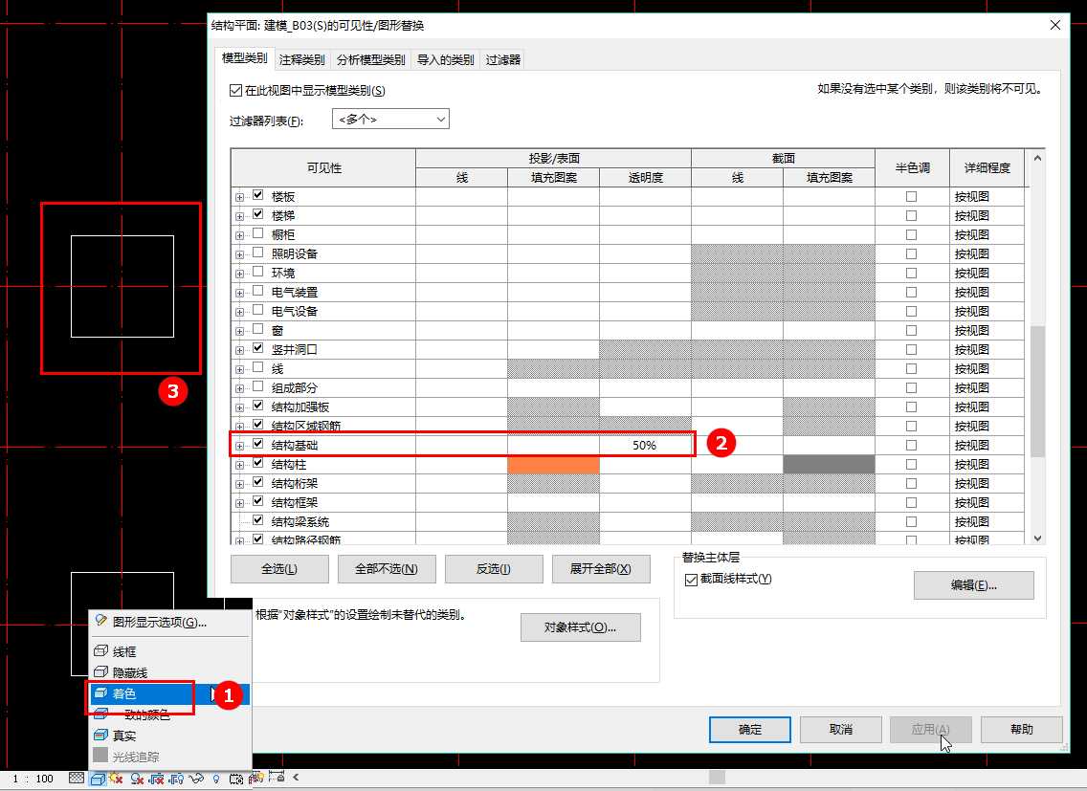The image size is (1087, 791).
Task: Toggle Sun Path off icon
Action: click(116, 778)
